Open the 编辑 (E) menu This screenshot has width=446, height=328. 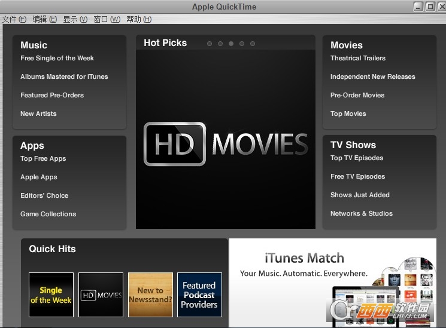point(45,19)
